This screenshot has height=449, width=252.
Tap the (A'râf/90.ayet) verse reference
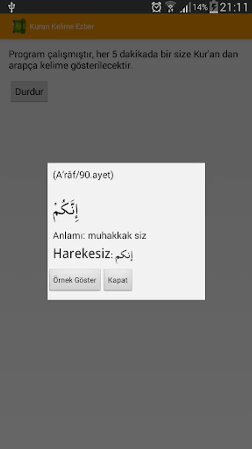pyautogui.click(x=83, y=175)
